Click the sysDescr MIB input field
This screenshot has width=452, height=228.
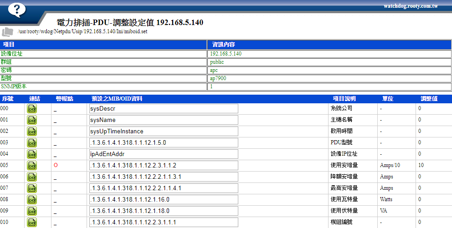point(164,109)
